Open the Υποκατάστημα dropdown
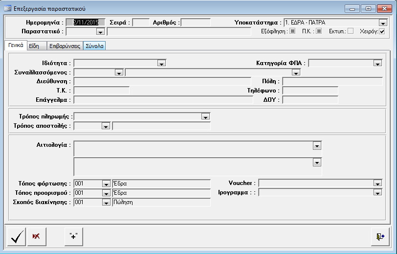Viewport: 397px width, 254px height. (382, 23)
